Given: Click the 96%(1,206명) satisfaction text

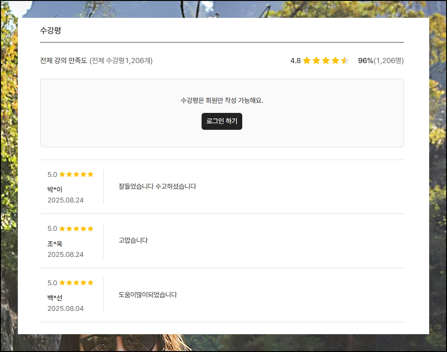Looking at the screenshot, I should pos(381,60).
